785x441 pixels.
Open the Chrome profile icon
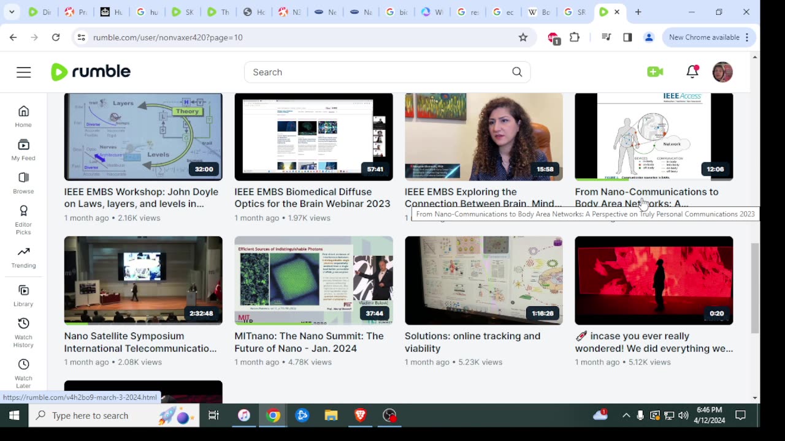click(x=649, y=37)
